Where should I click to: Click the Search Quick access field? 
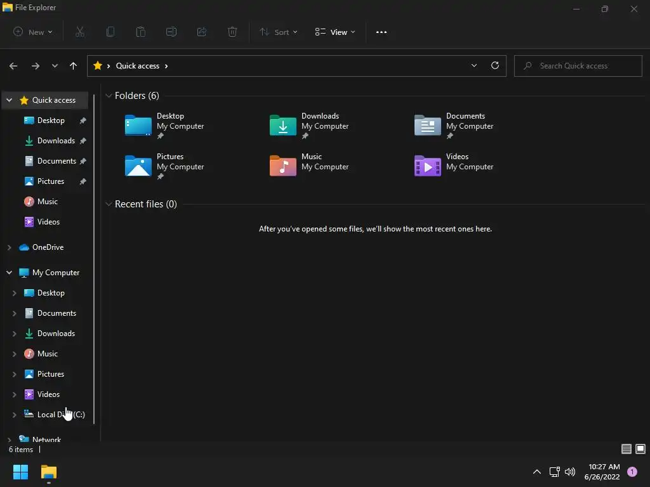coord(578,66)
